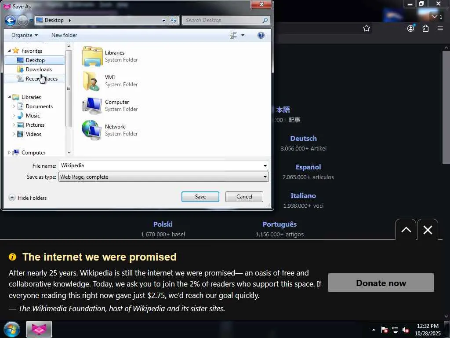The width and height of the screenshot is (450, 338).
Task: Expand the Documents library node arrow
Action: (x=14, y=107)
